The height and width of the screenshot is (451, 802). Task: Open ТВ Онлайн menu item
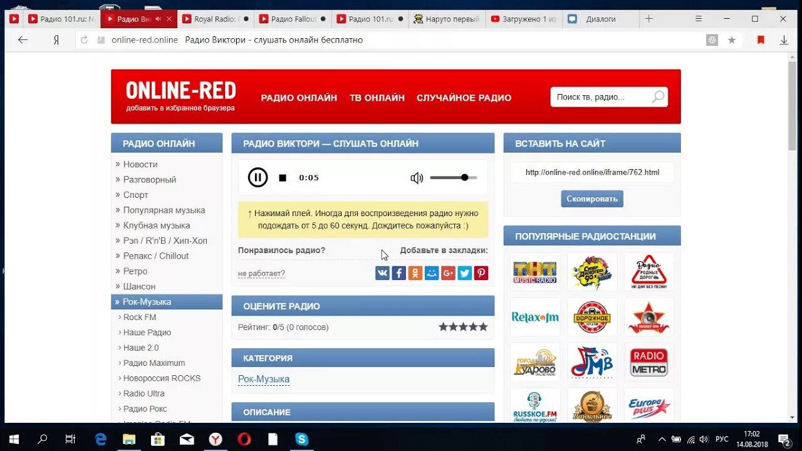(377, 98)
